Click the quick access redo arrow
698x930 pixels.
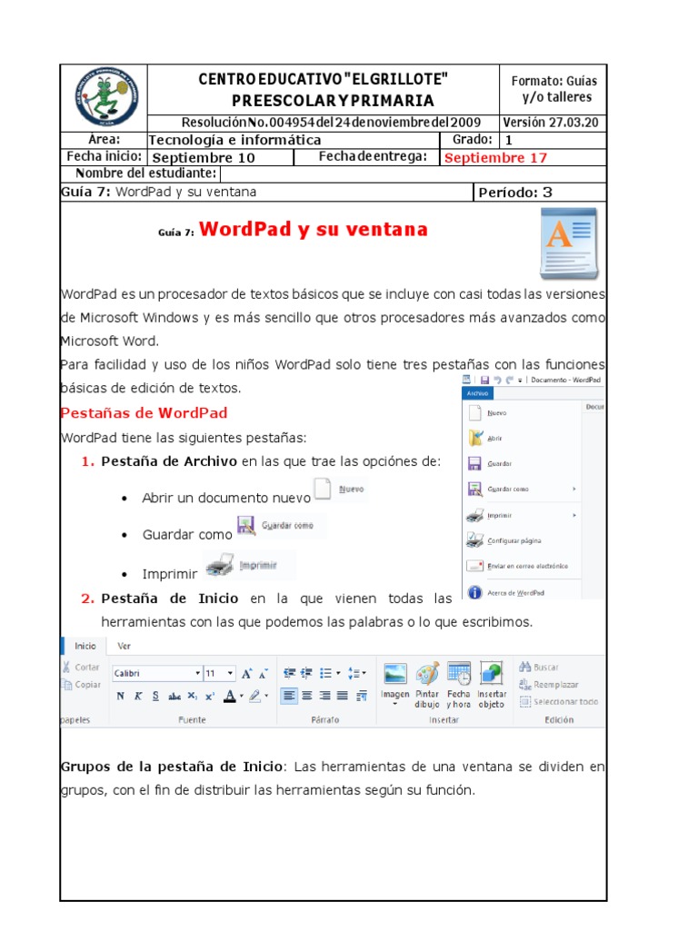point(509,381)
